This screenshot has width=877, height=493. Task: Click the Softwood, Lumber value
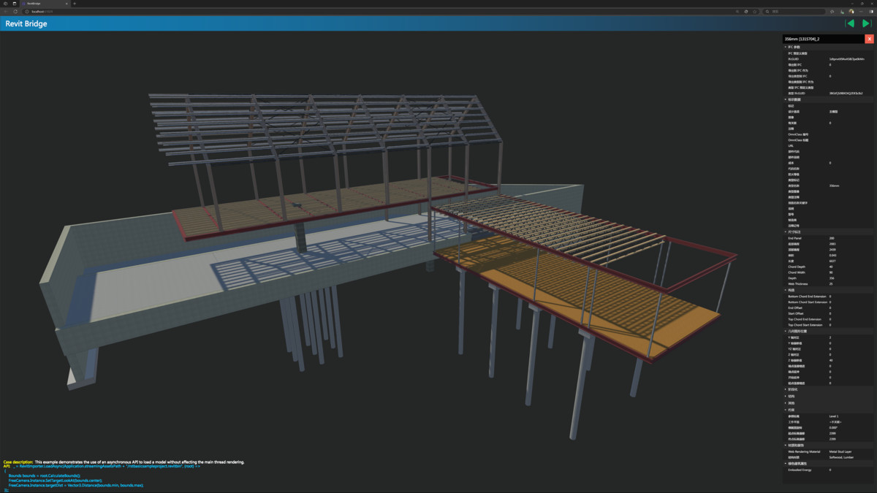tap(841, 457)
